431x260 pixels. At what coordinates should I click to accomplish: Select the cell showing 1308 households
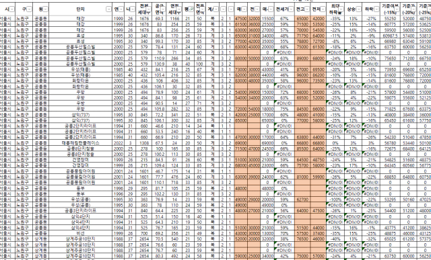pyautogui.click(x=144, y=142)
